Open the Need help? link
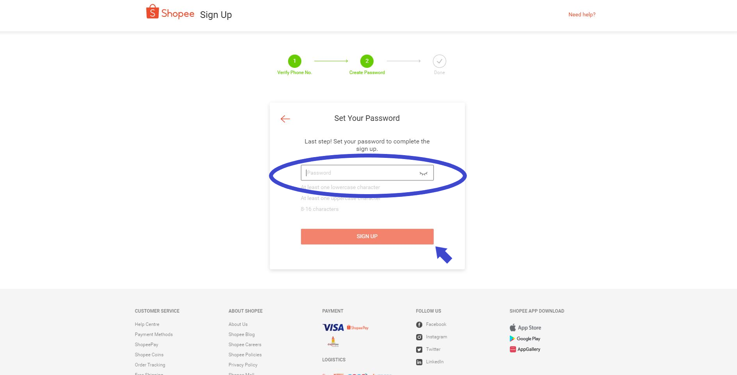The width and height of the screenshot is (737, 375). [x=582, y=14]
